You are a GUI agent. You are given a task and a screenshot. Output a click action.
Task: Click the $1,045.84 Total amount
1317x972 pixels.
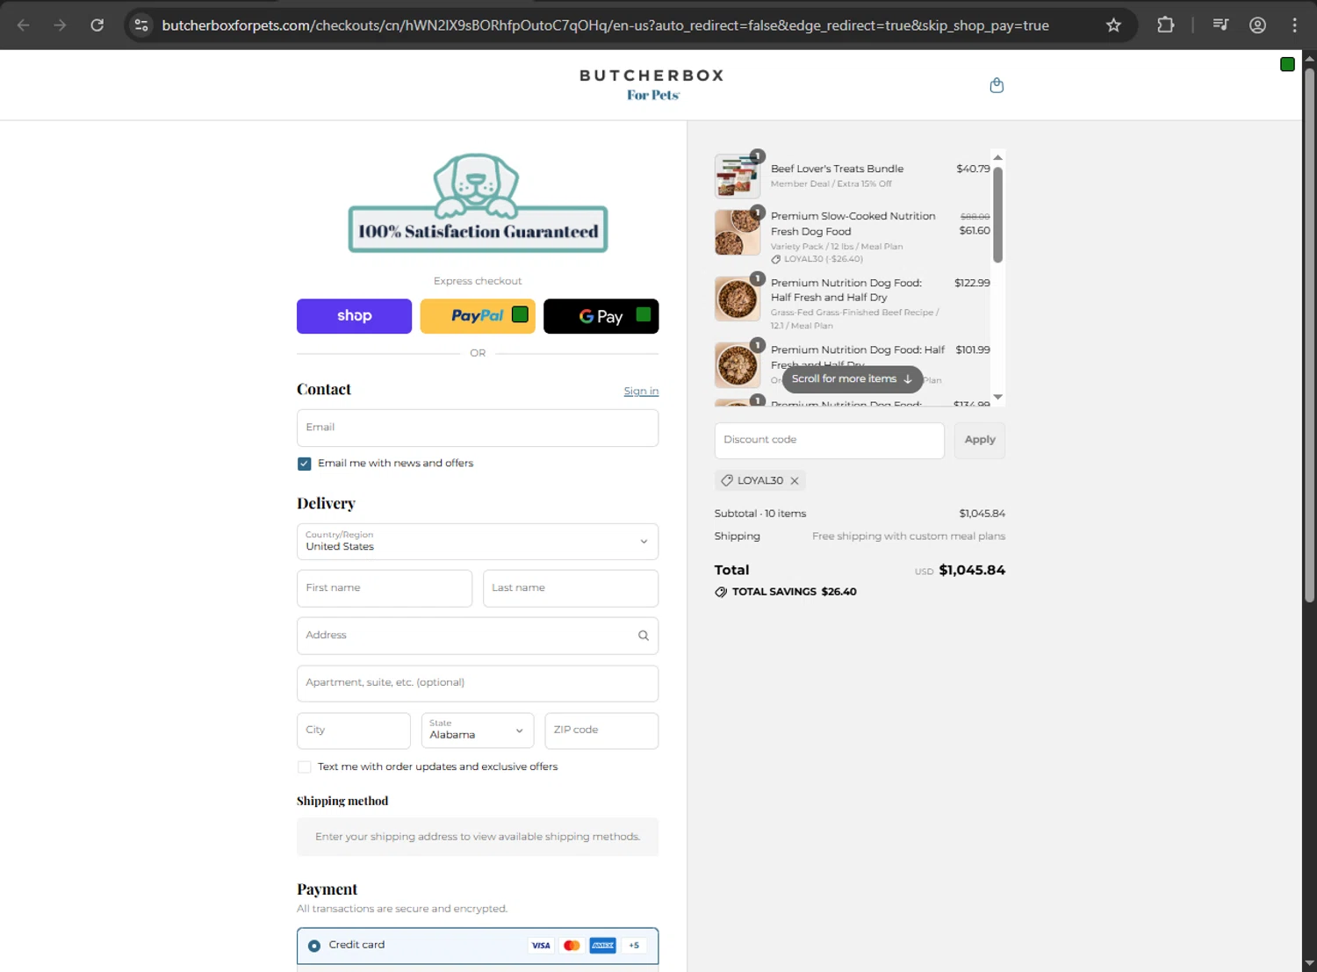[972, 571]
